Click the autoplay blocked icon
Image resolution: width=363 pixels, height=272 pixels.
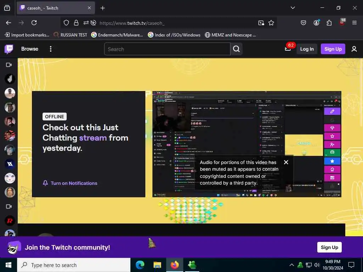[93, 23]
